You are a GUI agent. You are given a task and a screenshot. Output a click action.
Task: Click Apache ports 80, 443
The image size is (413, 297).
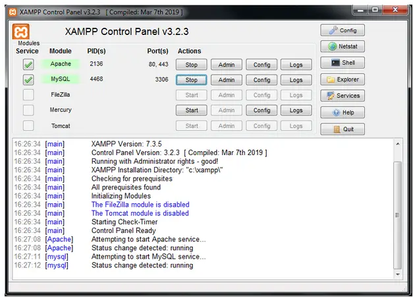158,65
